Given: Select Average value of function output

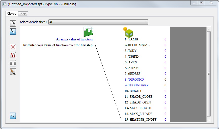Looking at the screenshot, I should click(x=74, y=39).
